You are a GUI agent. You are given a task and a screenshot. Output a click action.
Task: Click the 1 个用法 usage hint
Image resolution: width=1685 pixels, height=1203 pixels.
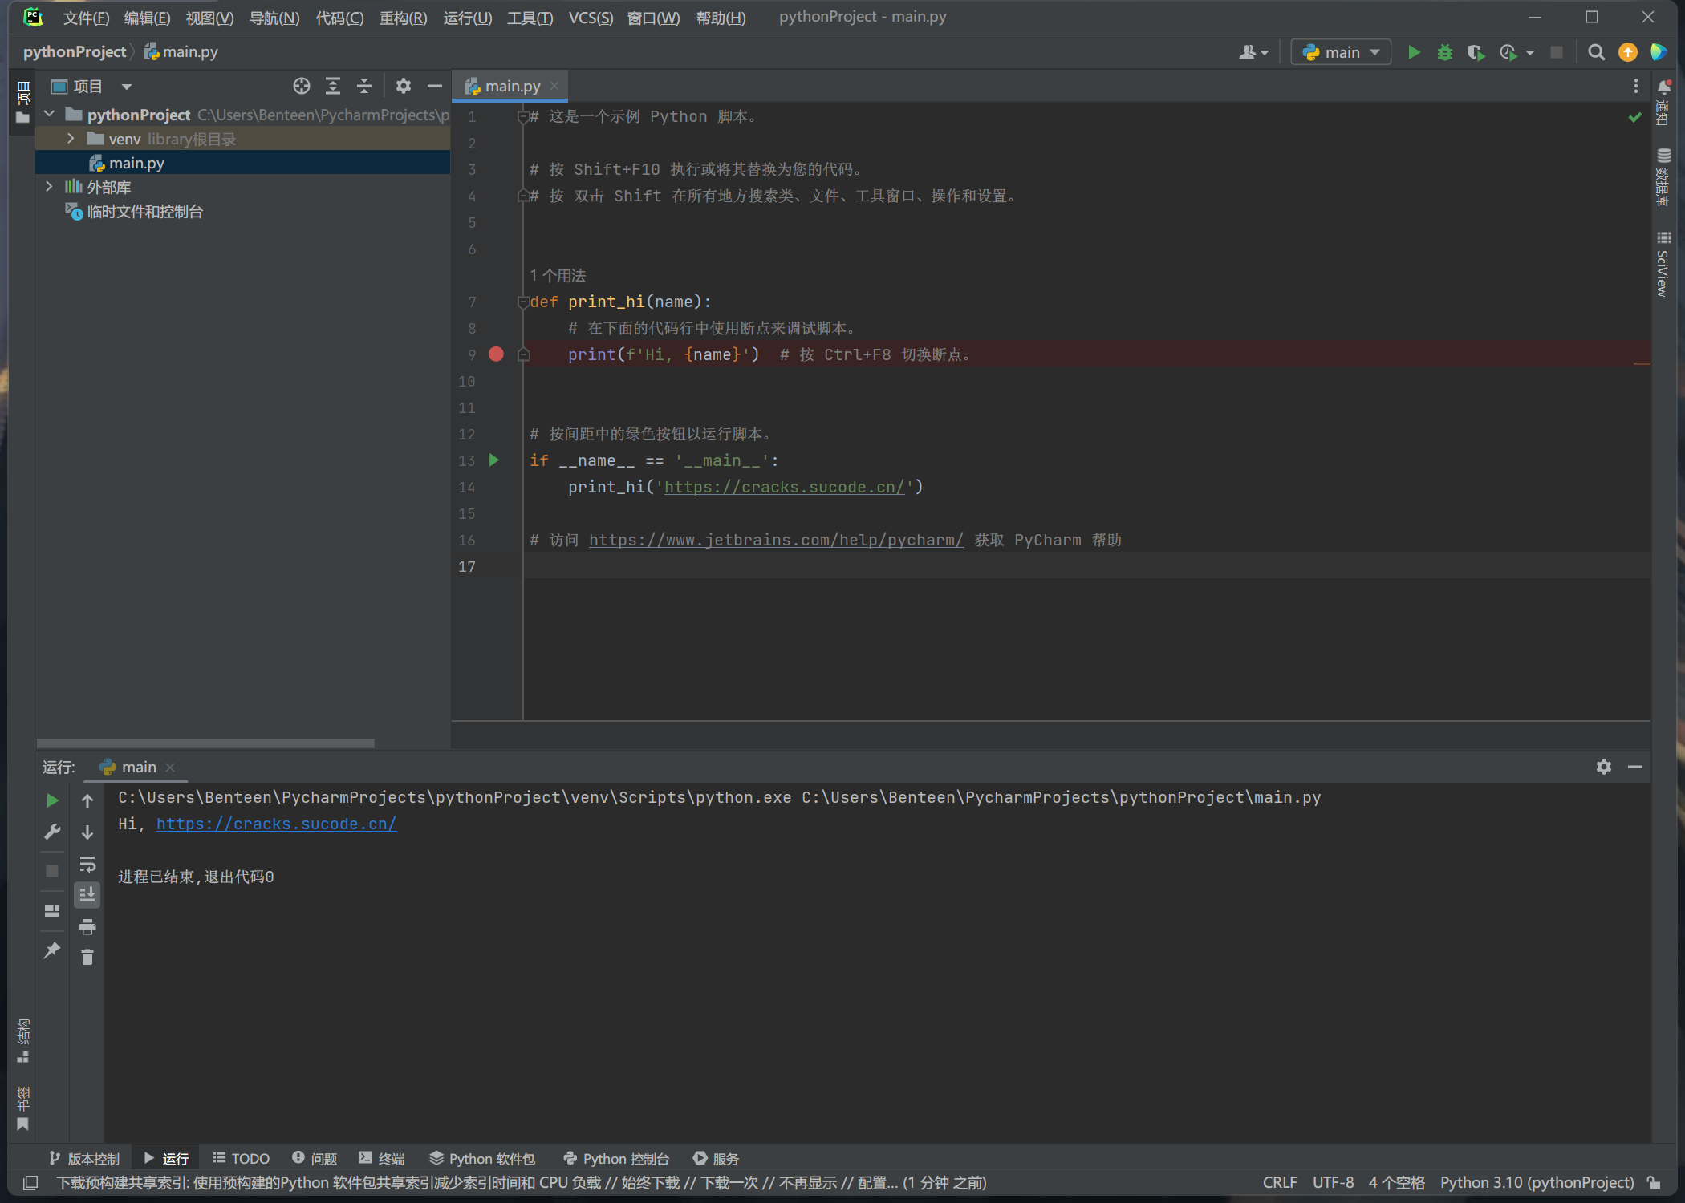coord(558,276)
